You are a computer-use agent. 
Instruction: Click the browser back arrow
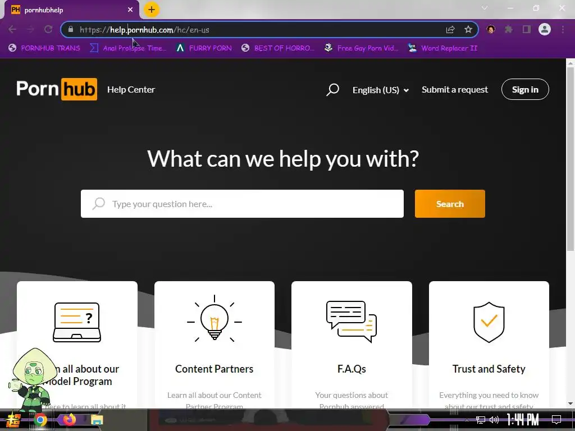point(12,29)
